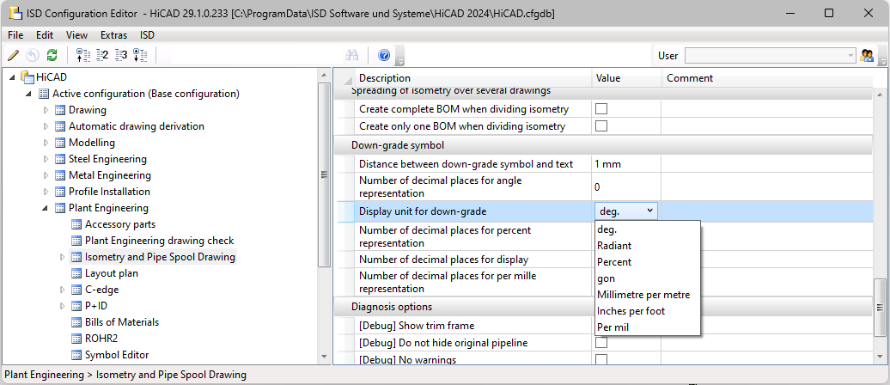The width and height of the screenshot is (890, 385).
Task: Click the green refresh arrows icon
Action: point(52,55)
